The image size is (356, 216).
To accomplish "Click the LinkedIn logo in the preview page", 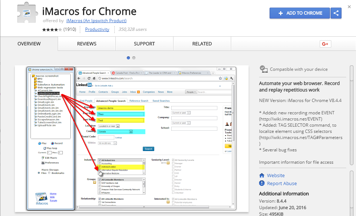I will [84, 85].
